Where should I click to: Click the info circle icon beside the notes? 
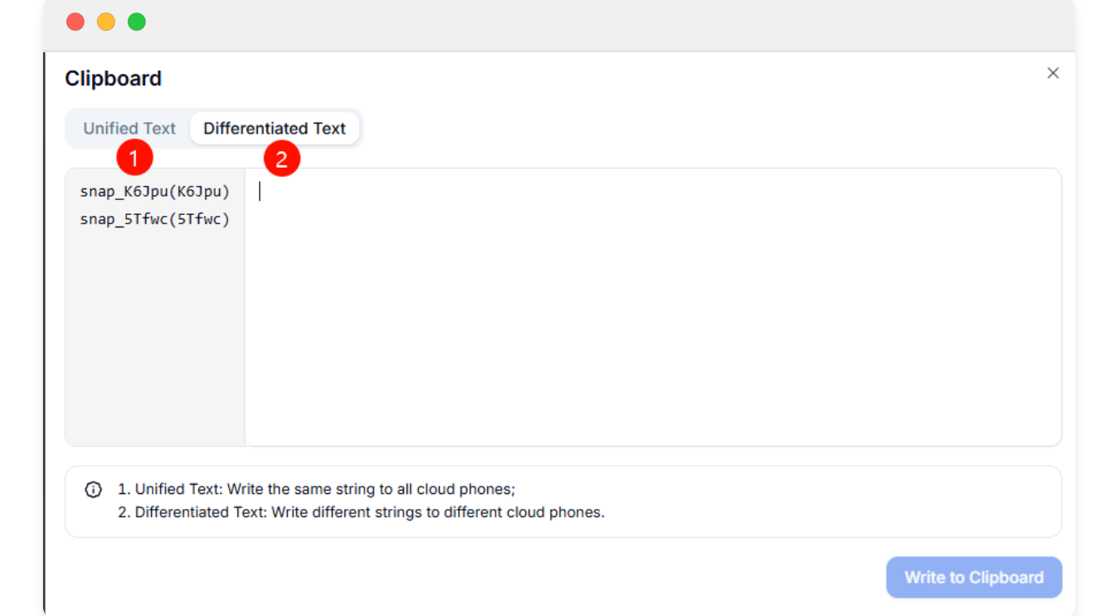tap(94, 490)
